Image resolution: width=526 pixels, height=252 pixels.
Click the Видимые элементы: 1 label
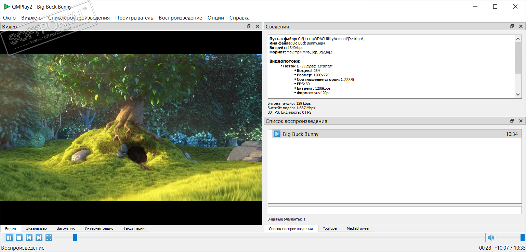pyautogui.click(x=287, y=219)
